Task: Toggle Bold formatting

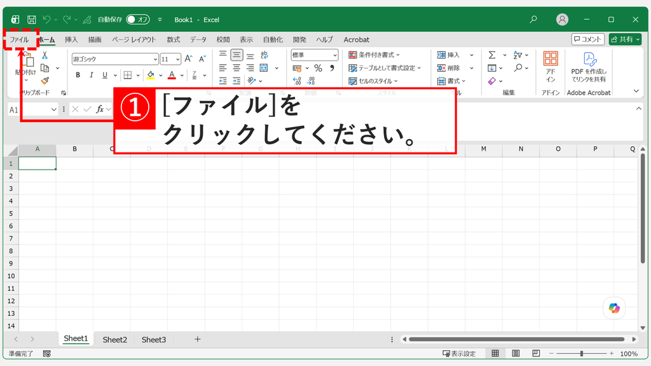Action: (x=78, y=75)
